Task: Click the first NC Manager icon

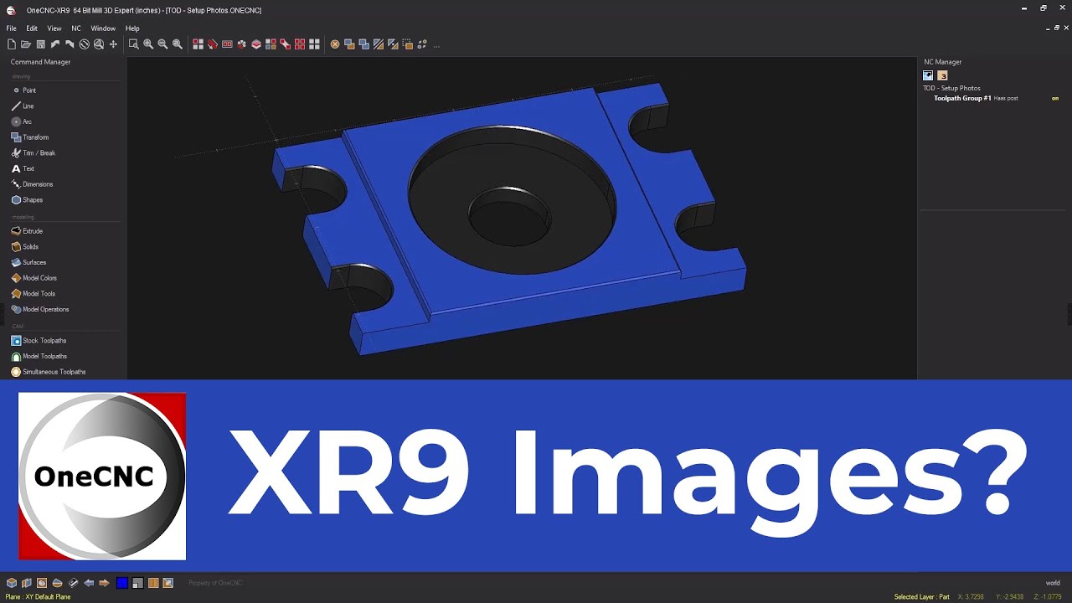Action: pyautogui.click(x=928, y=75)
